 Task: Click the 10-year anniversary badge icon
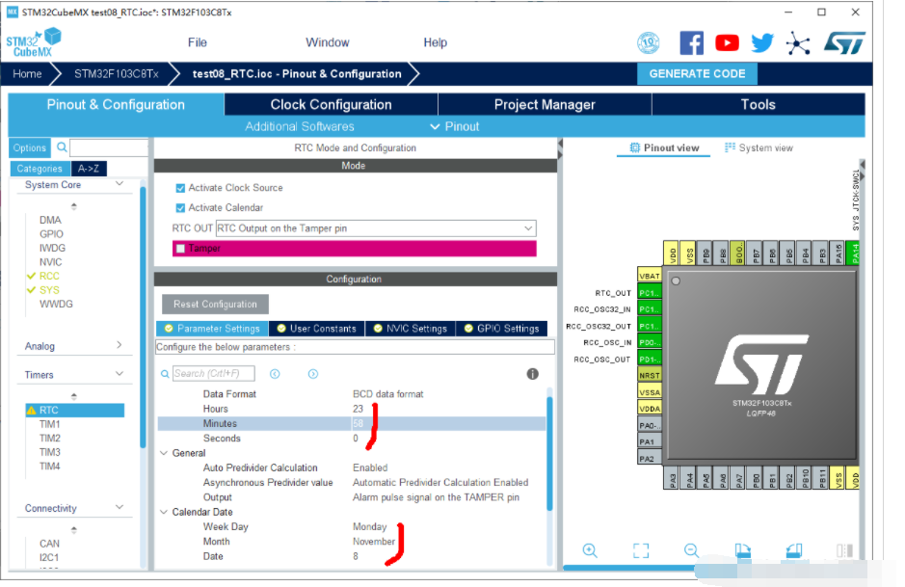click(649, 42)
